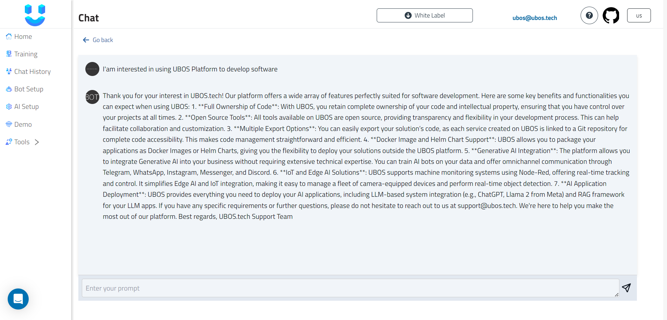Go to the Training section
The height and width of the screenshot is (320, 667).
pyautogui.click(x=22, y=54)
